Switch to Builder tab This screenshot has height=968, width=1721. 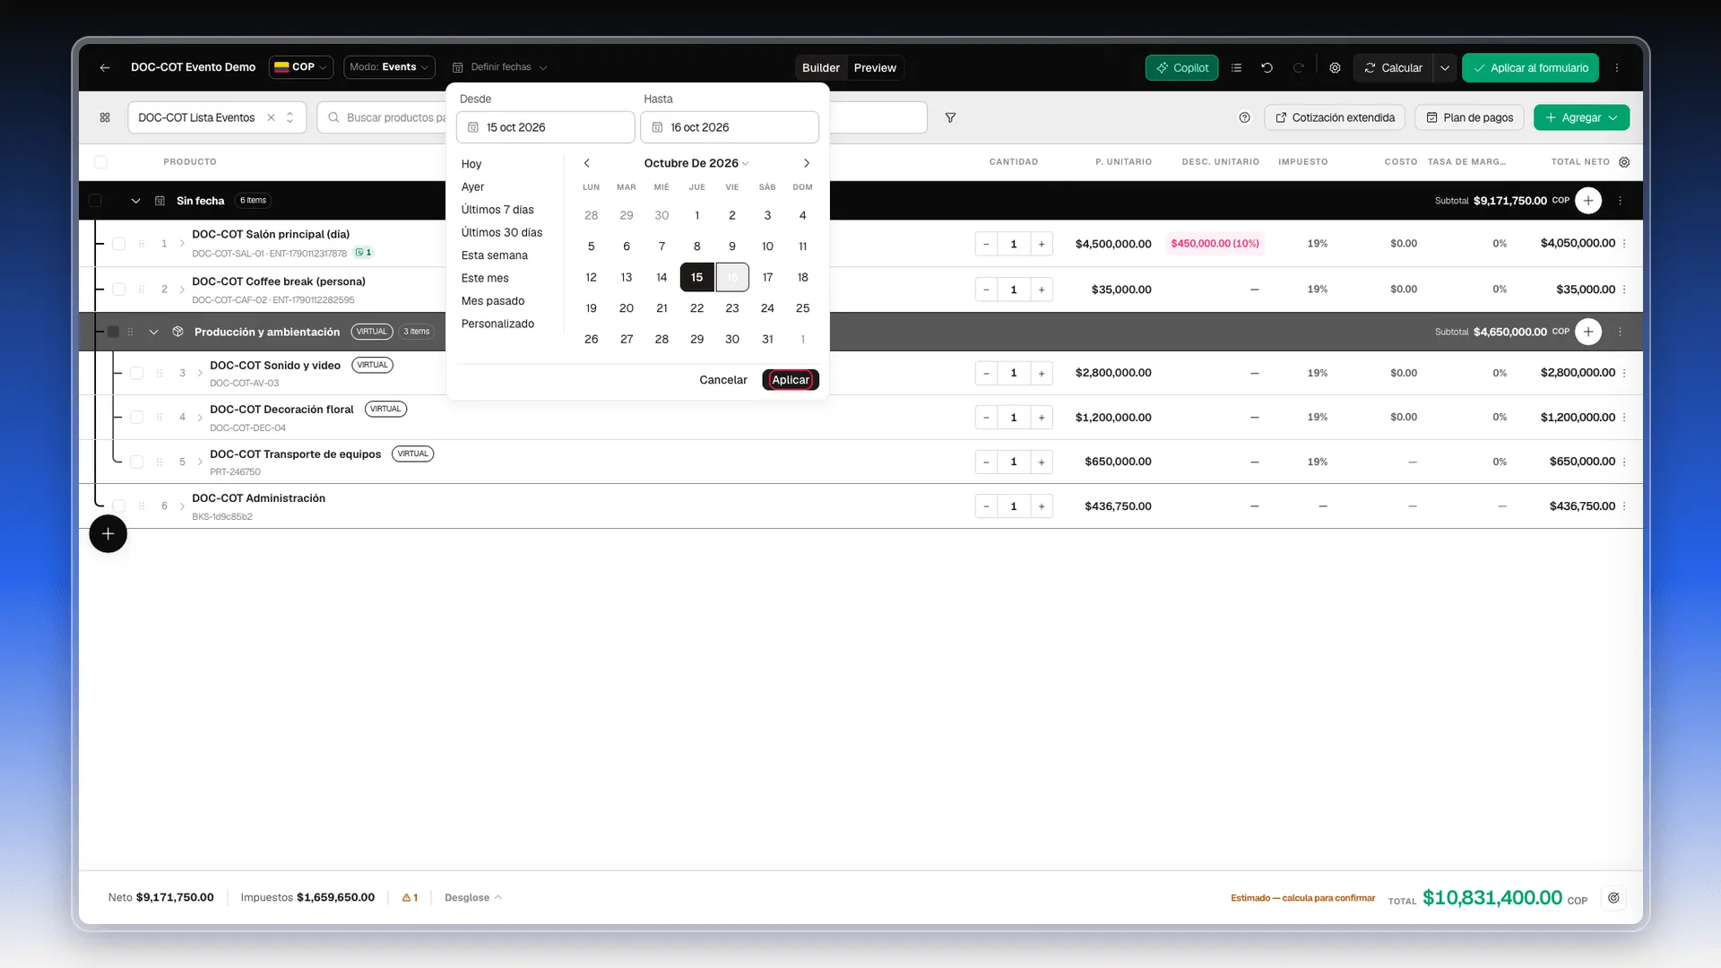[820, 68]
